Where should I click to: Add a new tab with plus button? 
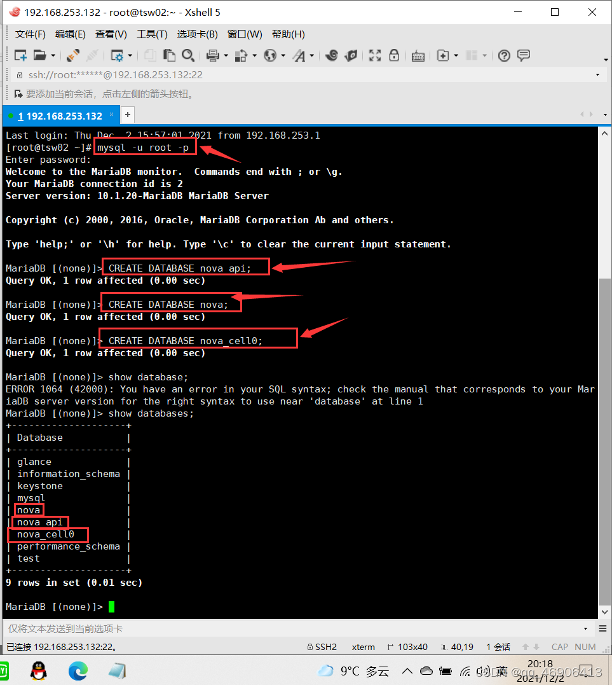pos(128,114)
